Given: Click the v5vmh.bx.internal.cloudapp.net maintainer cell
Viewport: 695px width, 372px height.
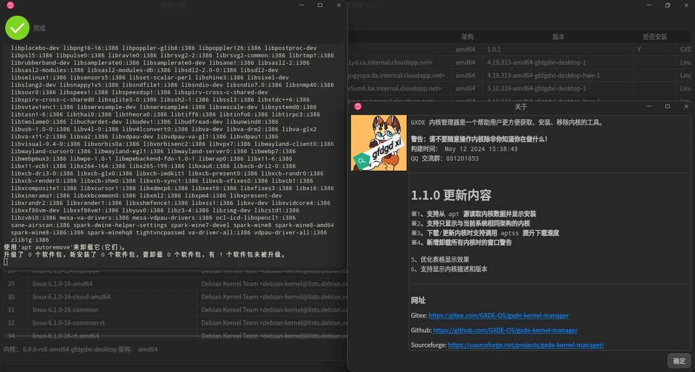Looking at the screenshot, I should point(399,88).
